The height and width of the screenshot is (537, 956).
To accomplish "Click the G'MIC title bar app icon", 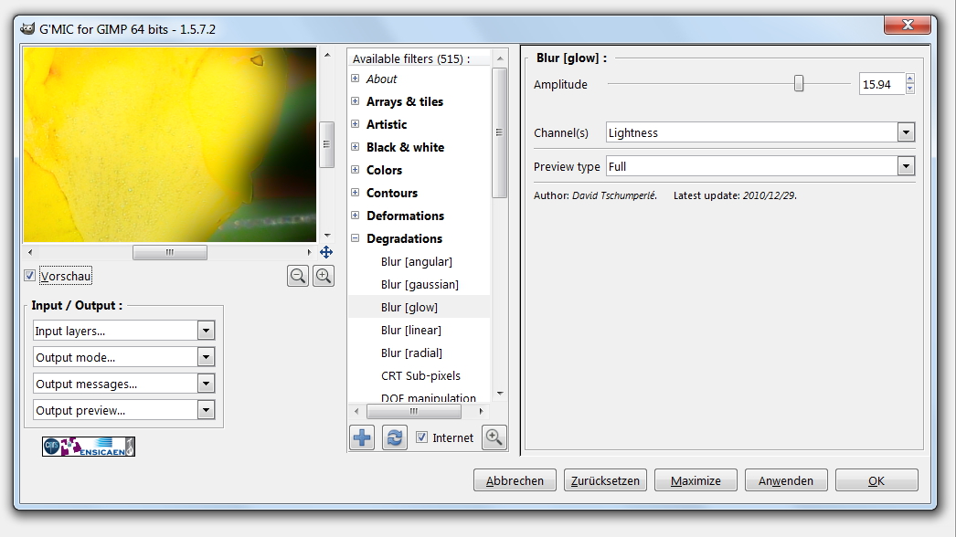I will point(27,28).
